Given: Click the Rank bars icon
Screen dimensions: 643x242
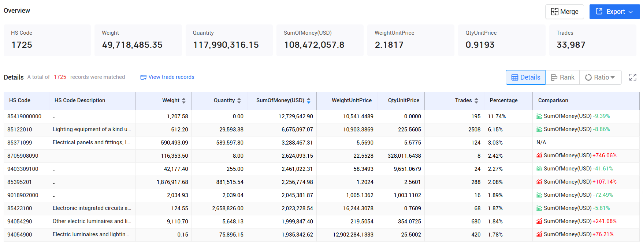Looking at the screenshot, I should click(554, 77).
